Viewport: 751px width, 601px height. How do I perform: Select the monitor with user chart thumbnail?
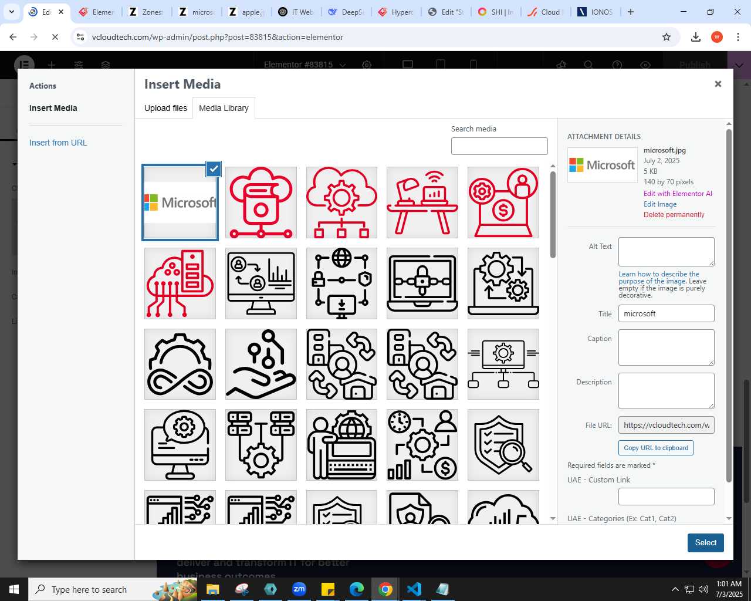261,283
